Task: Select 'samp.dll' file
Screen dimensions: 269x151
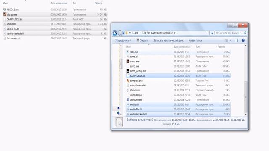Action: 178,57
